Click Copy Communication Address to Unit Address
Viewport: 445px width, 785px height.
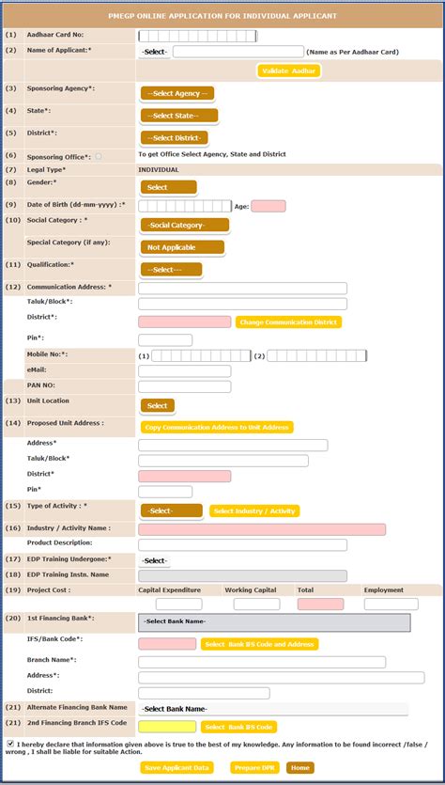(x=217, y=428)
